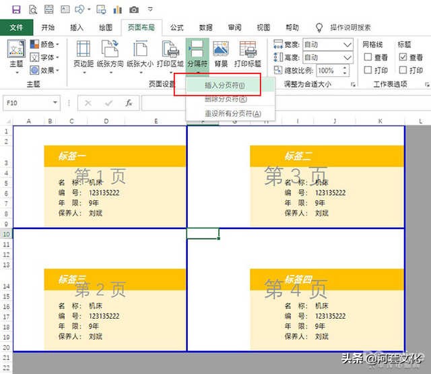Open the Customize Quick Access Toolbar arrow
The width and height of the screenshot is (431, 374).
(150, 9)
